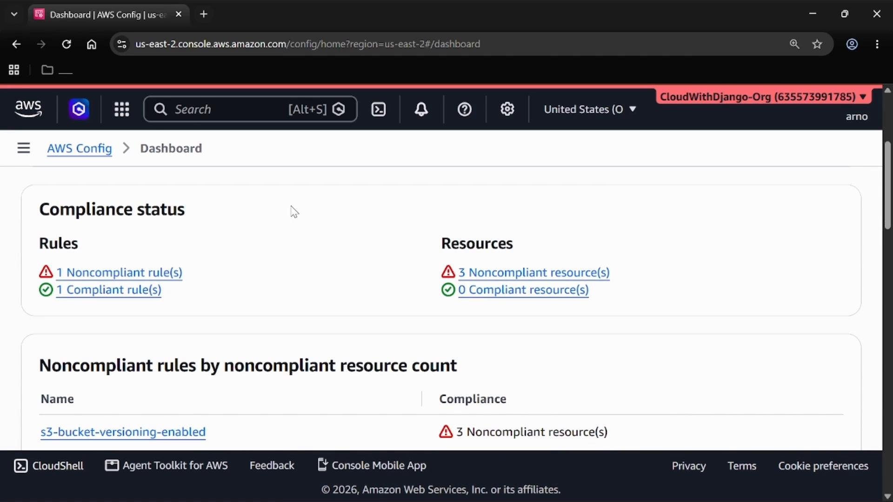Reload the browser page
893x502 pixels.
(67, 44)
